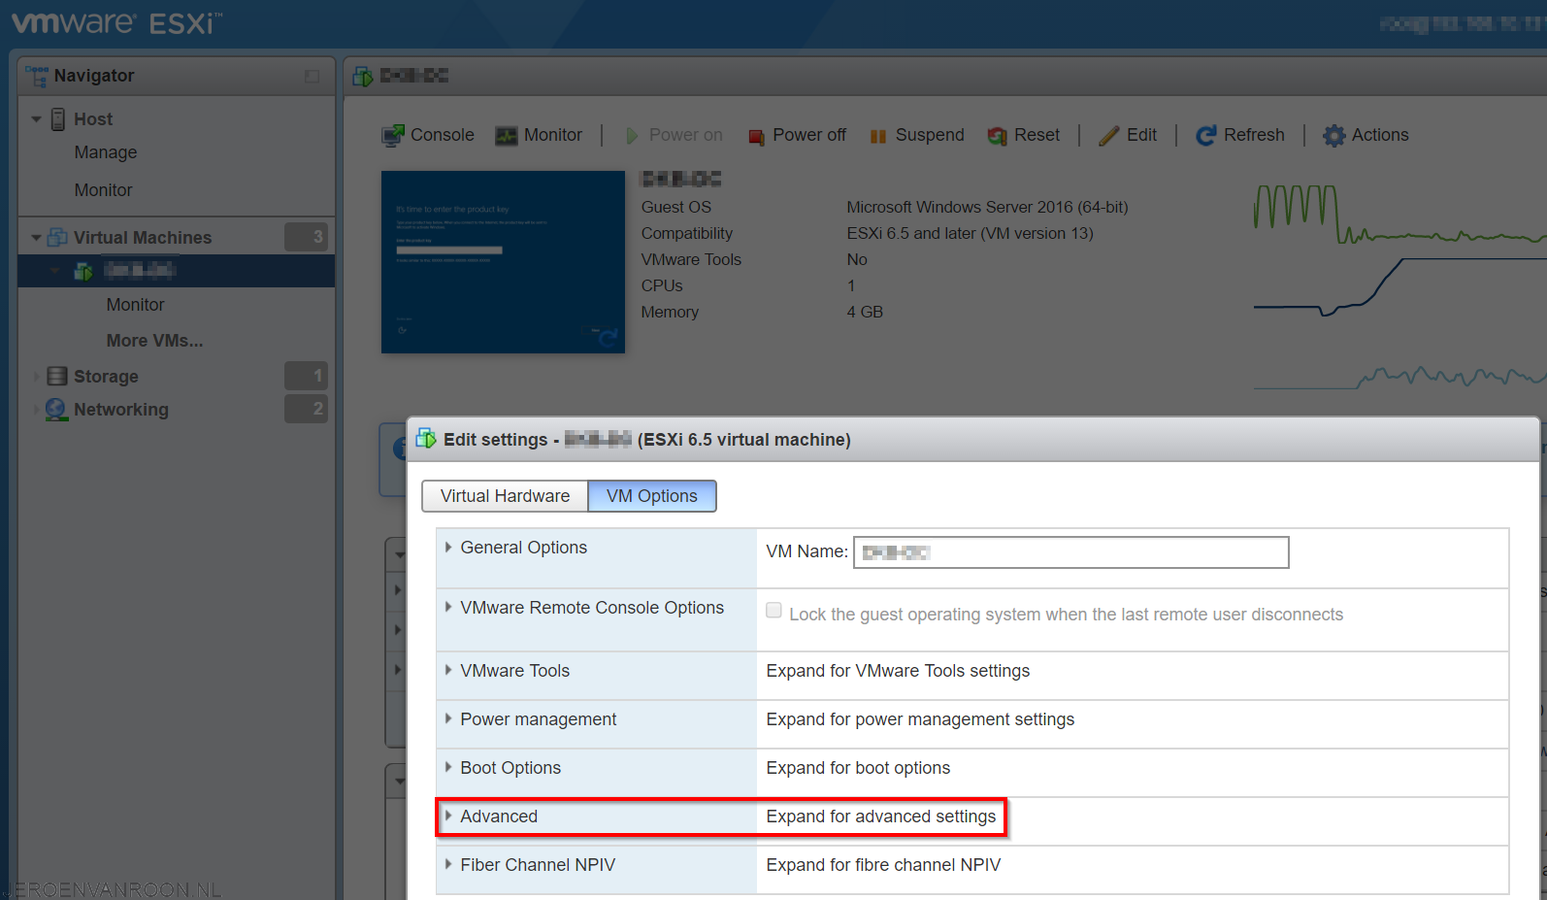This screenshot has width=1547, height=900.
Task: Click the Power on button
Action: (674, 135)
